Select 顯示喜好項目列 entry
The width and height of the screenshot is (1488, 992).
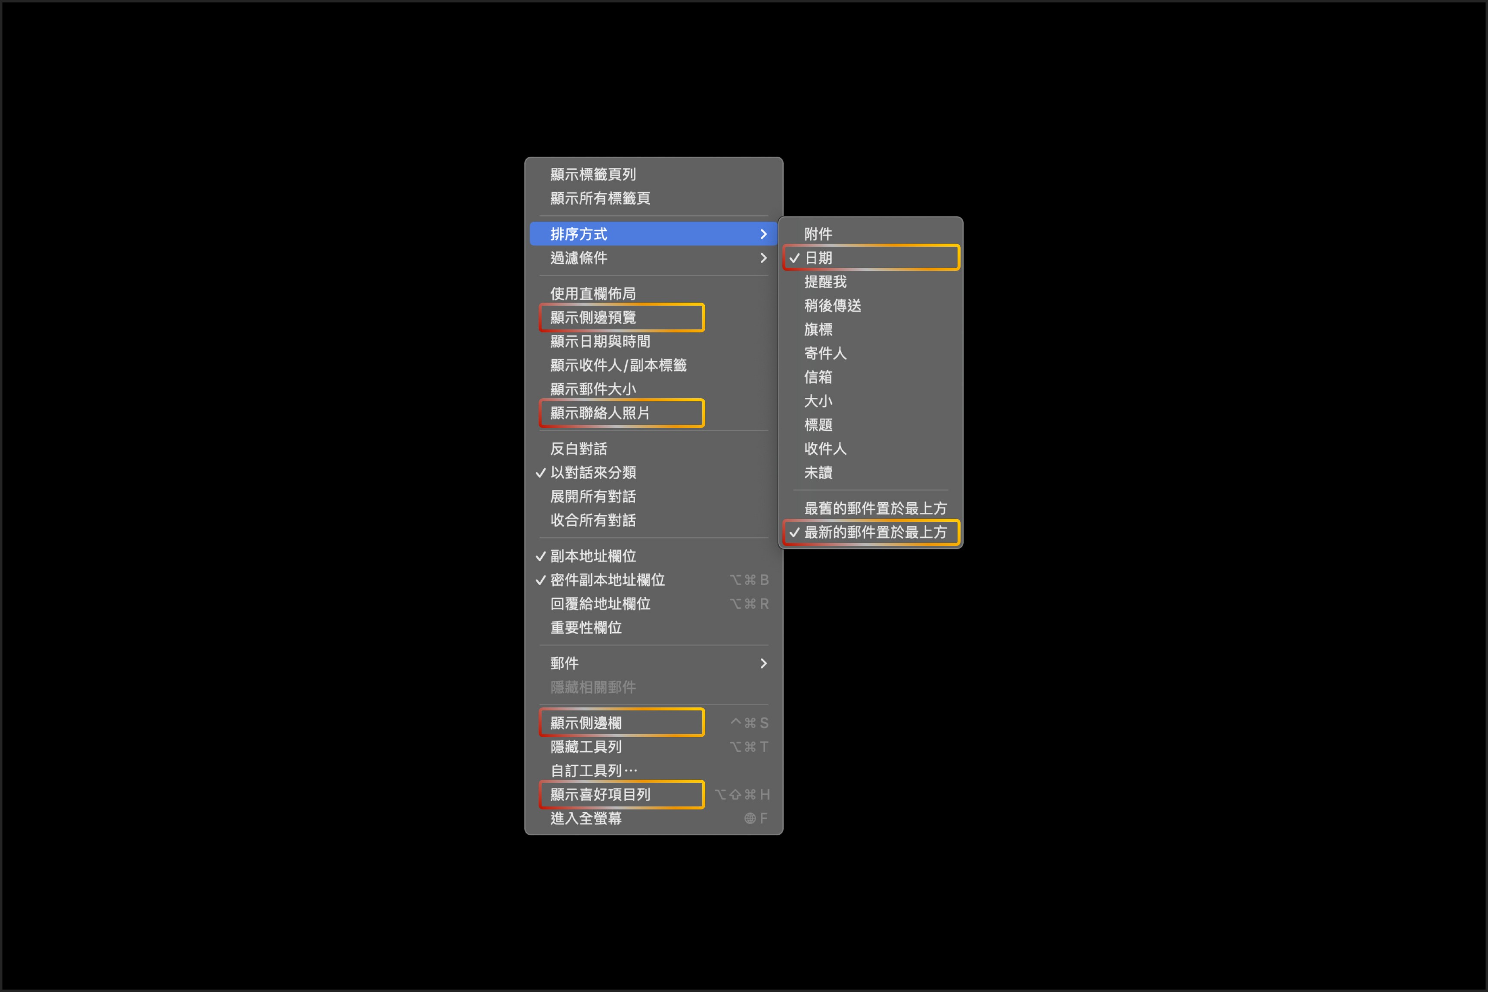(600, 795)
